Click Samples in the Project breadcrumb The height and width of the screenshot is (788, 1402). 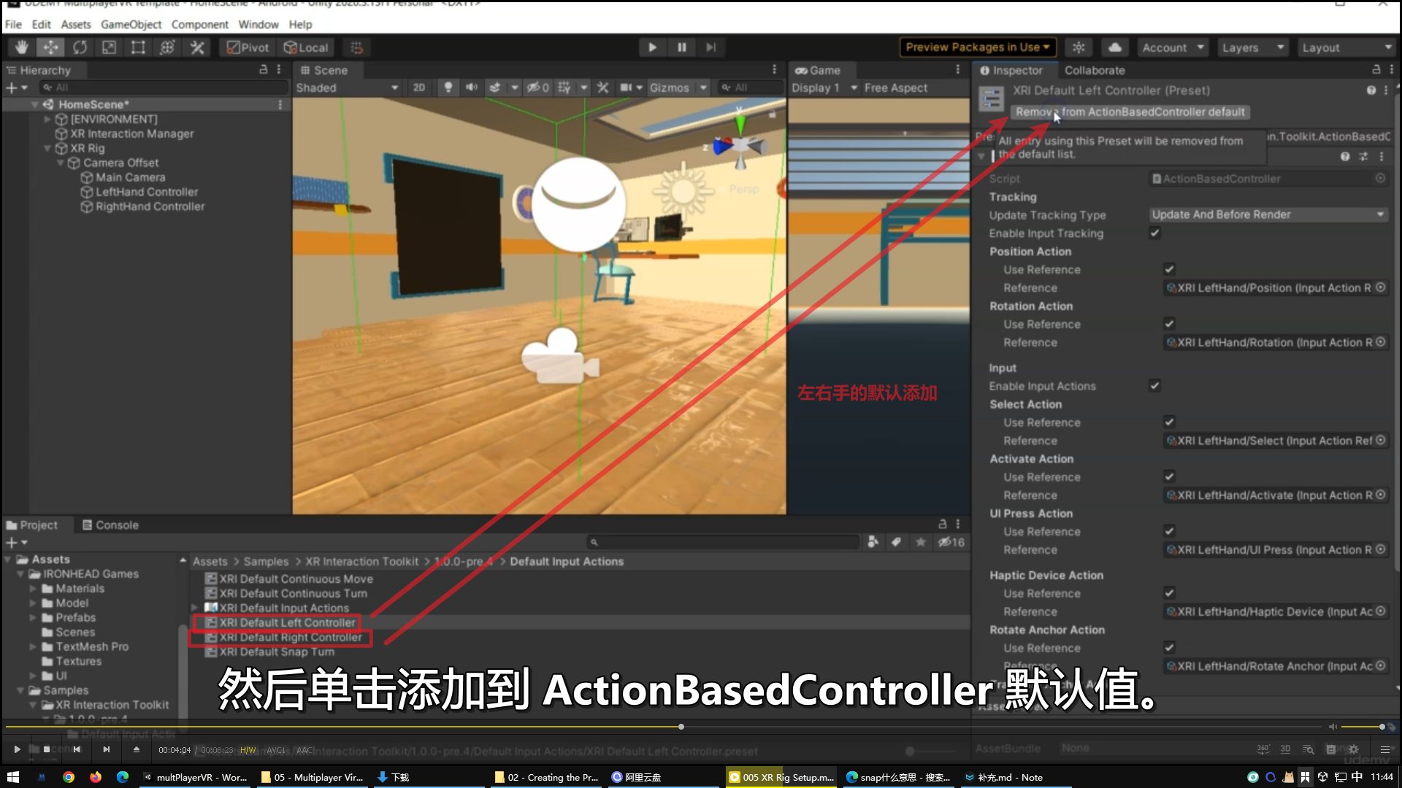[266, 561]
